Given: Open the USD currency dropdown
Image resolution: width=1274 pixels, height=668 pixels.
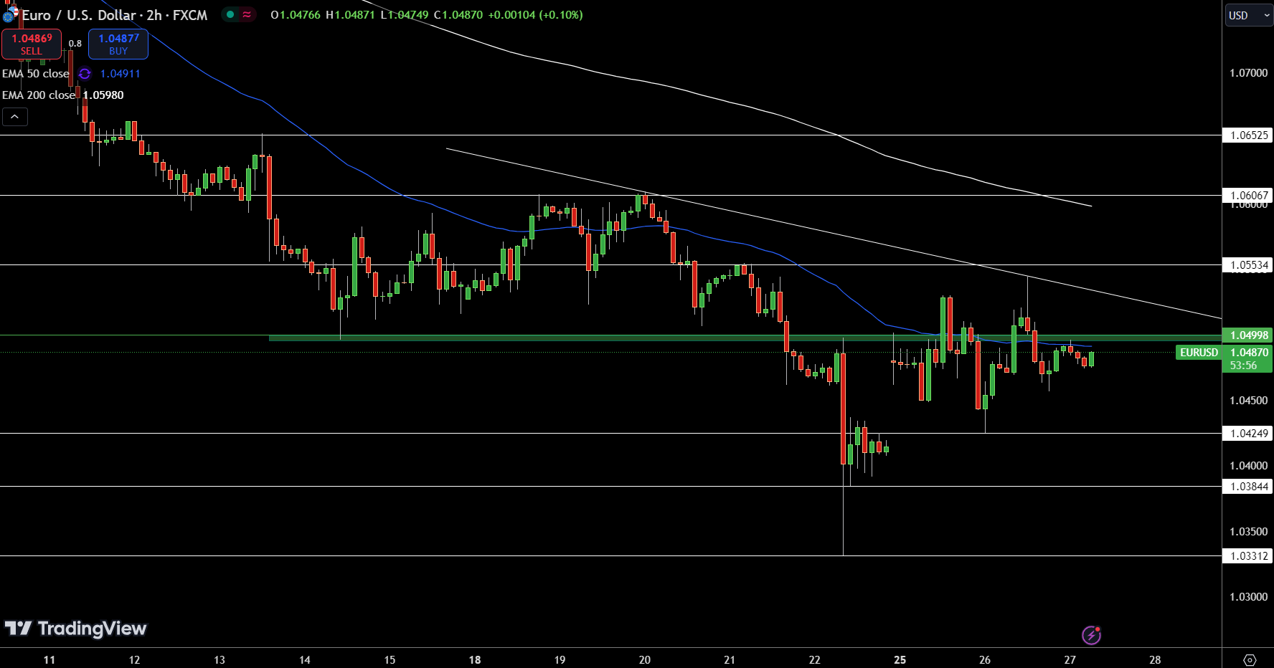Looking at the screenshot, I should pyautogui.click(x=1249, y=15).
